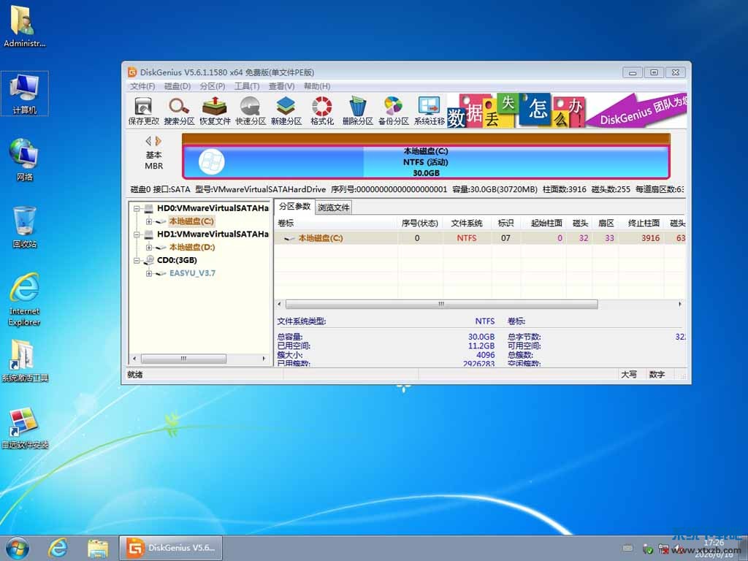Click left arrow of partition table scrollbar
The image size is (748, 561).
pos(280,304)
